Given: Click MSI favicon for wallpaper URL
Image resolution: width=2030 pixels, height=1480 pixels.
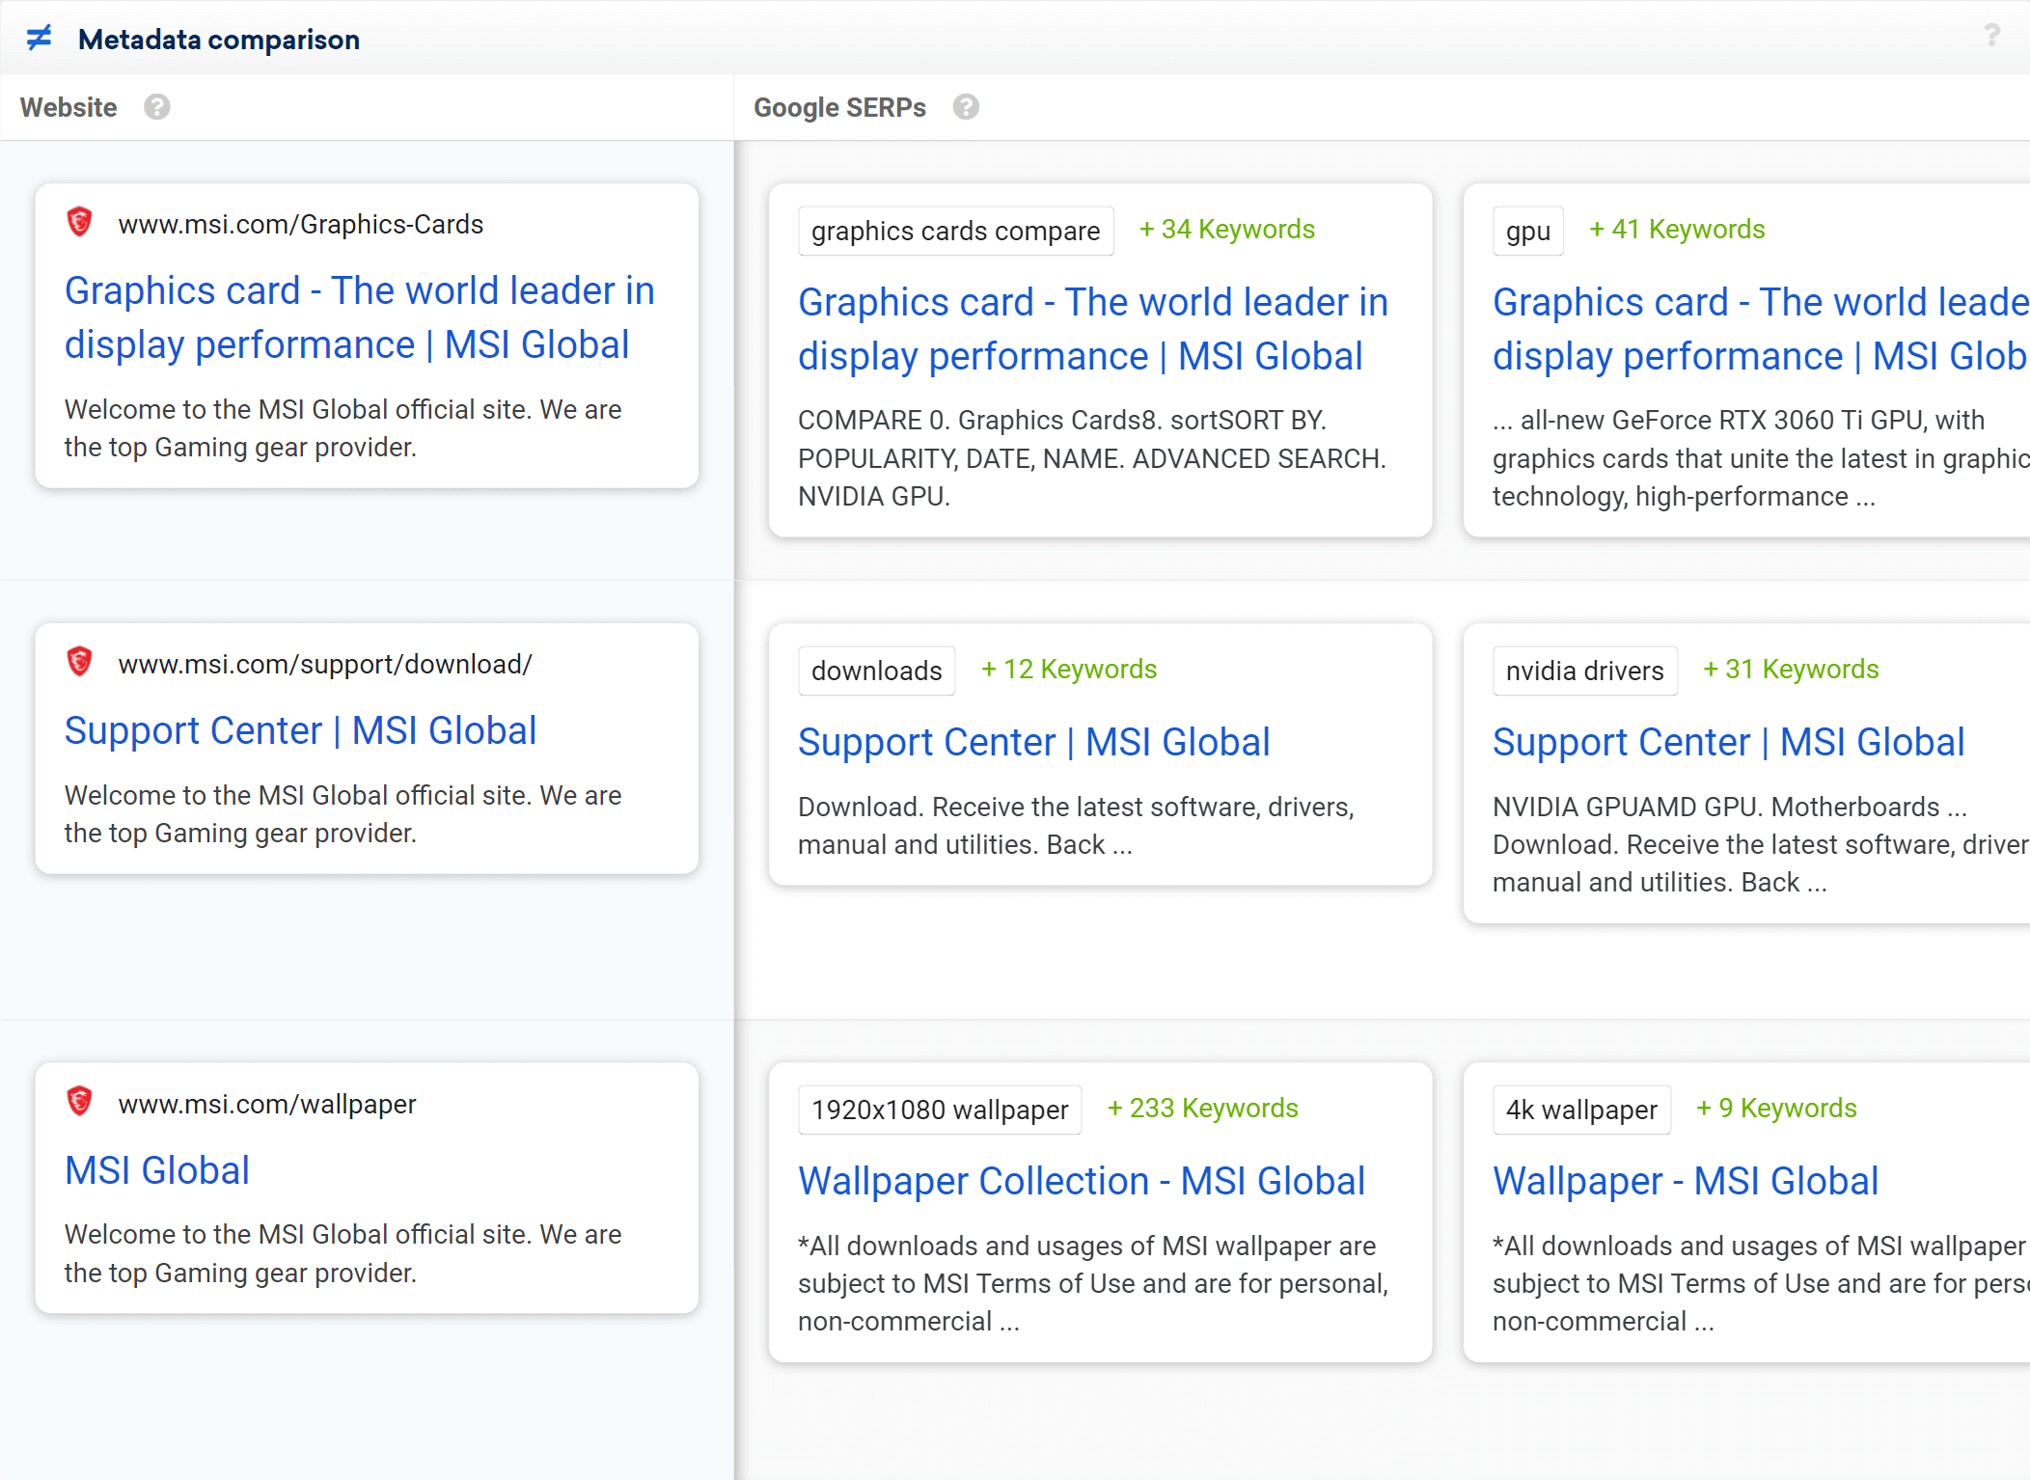Looking at the screenshot, I should point(80,1102).
